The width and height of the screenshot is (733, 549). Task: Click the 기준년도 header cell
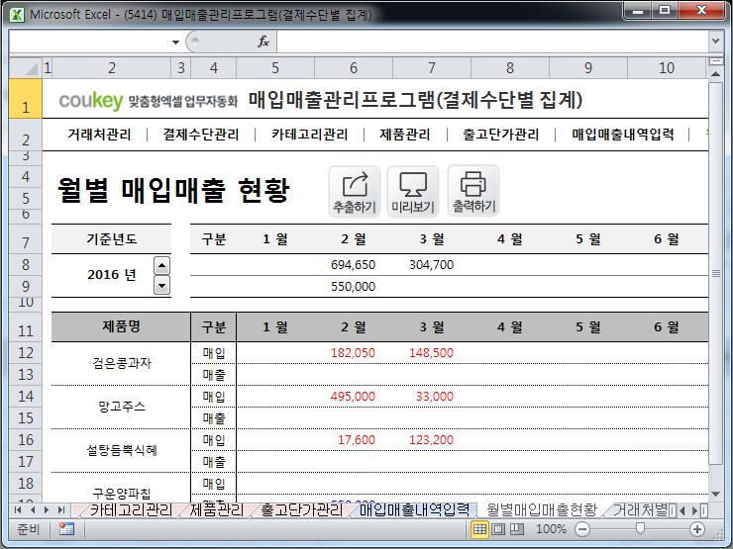pos(112,239)
